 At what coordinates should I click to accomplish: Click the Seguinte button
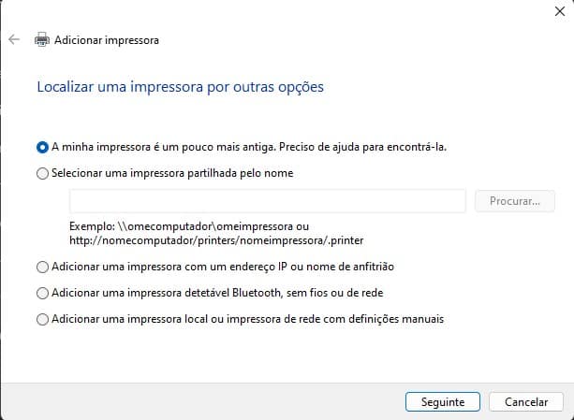(443, 401)
